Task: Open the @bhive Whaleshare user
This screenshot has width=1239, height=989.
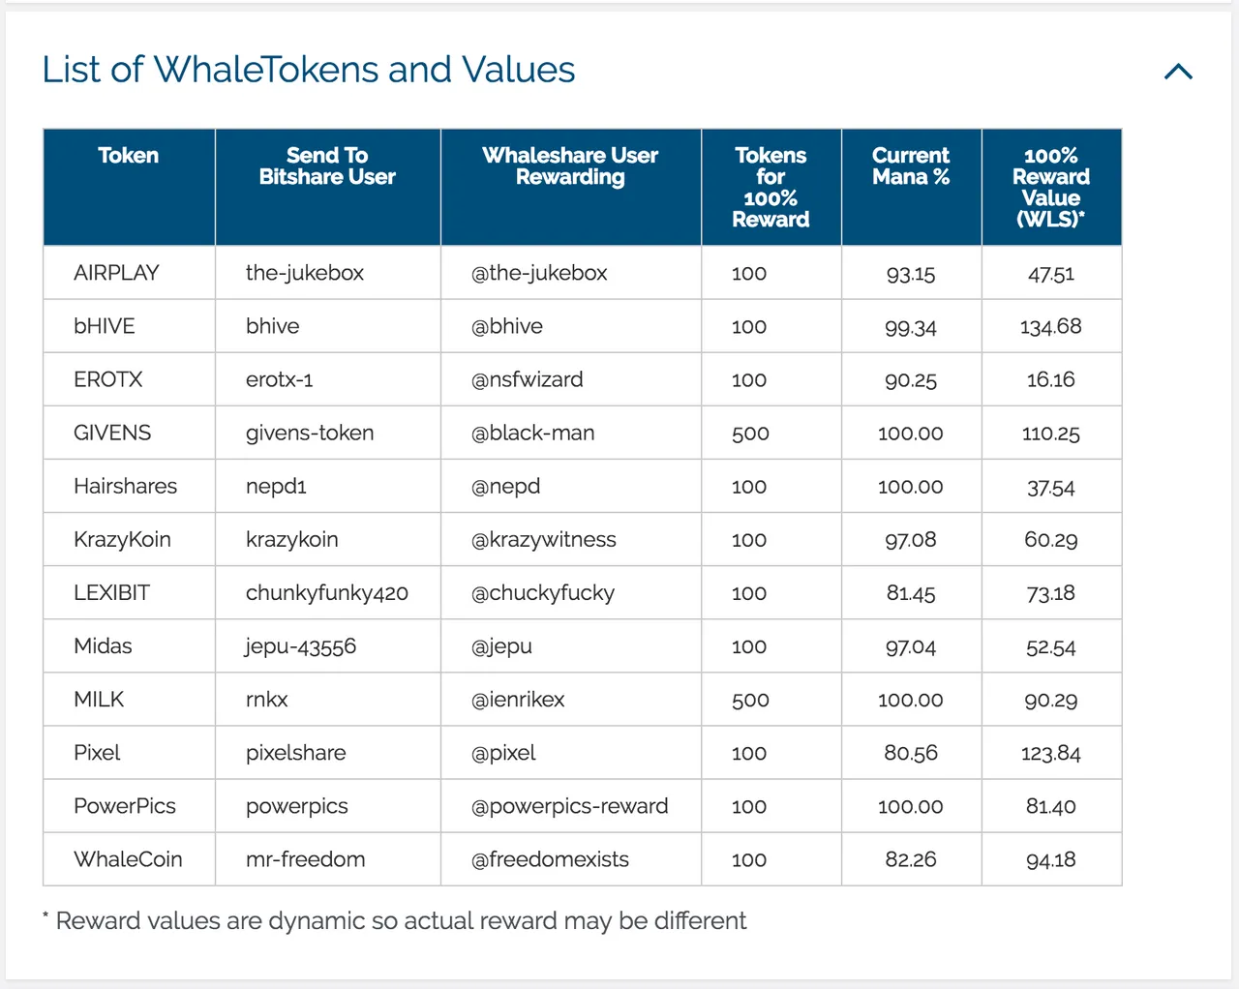Action: (507, 326)
